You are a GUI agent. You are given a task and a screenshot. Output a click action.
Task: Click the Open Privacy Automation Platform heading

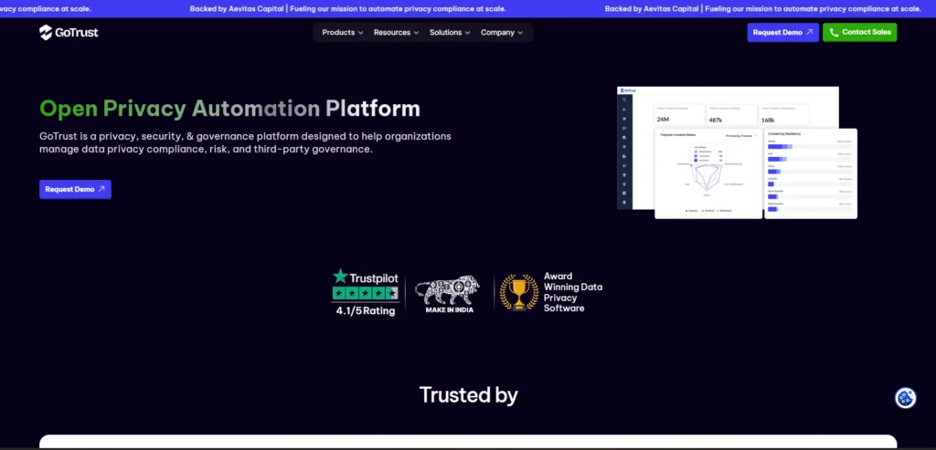point(229,109)
